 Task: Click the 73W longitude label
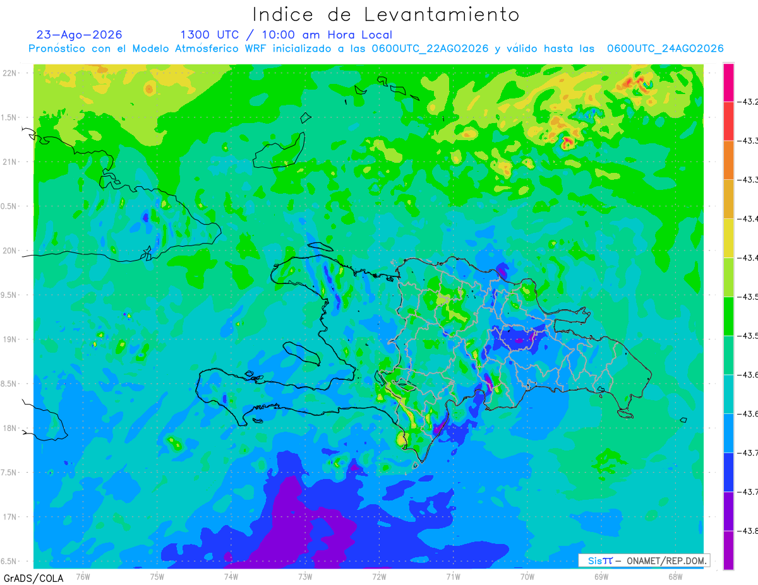(305, 576)
